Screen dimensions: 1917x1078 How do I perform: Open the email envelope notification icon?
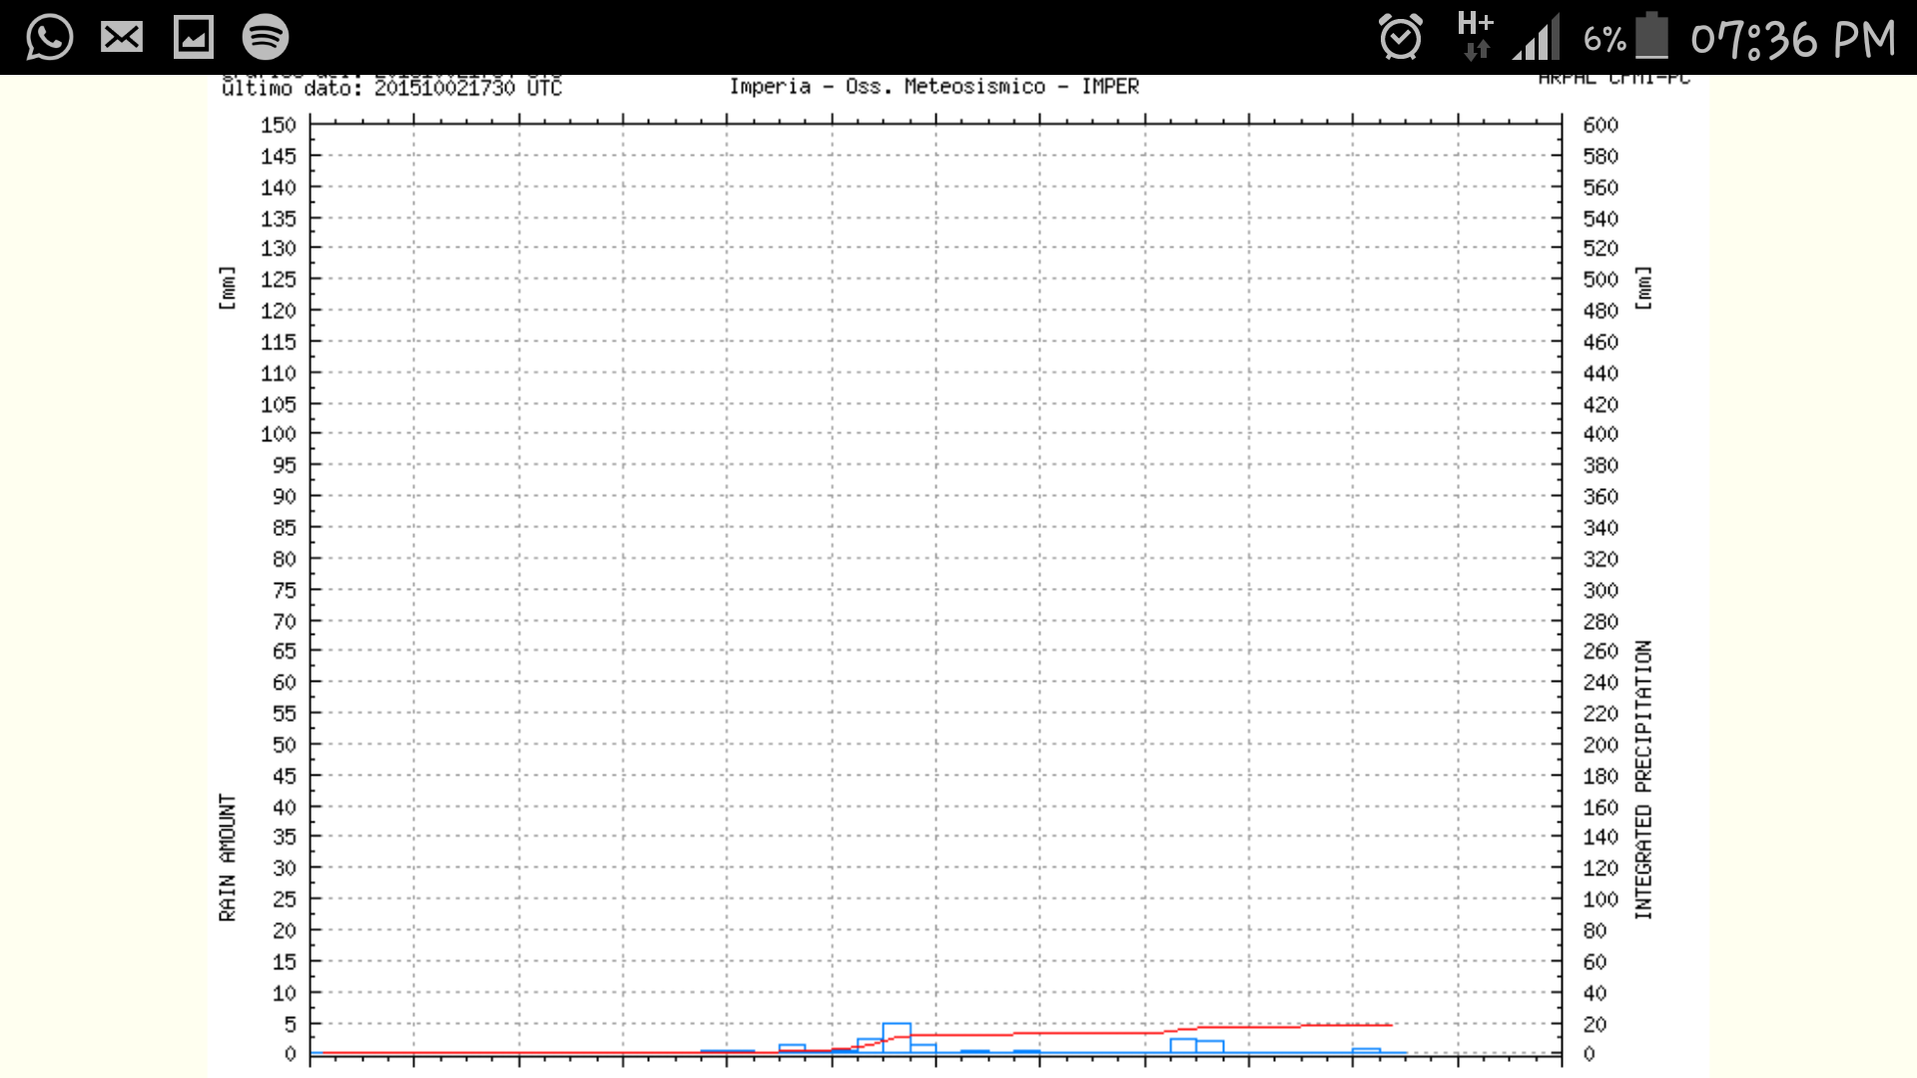point(122,38)
